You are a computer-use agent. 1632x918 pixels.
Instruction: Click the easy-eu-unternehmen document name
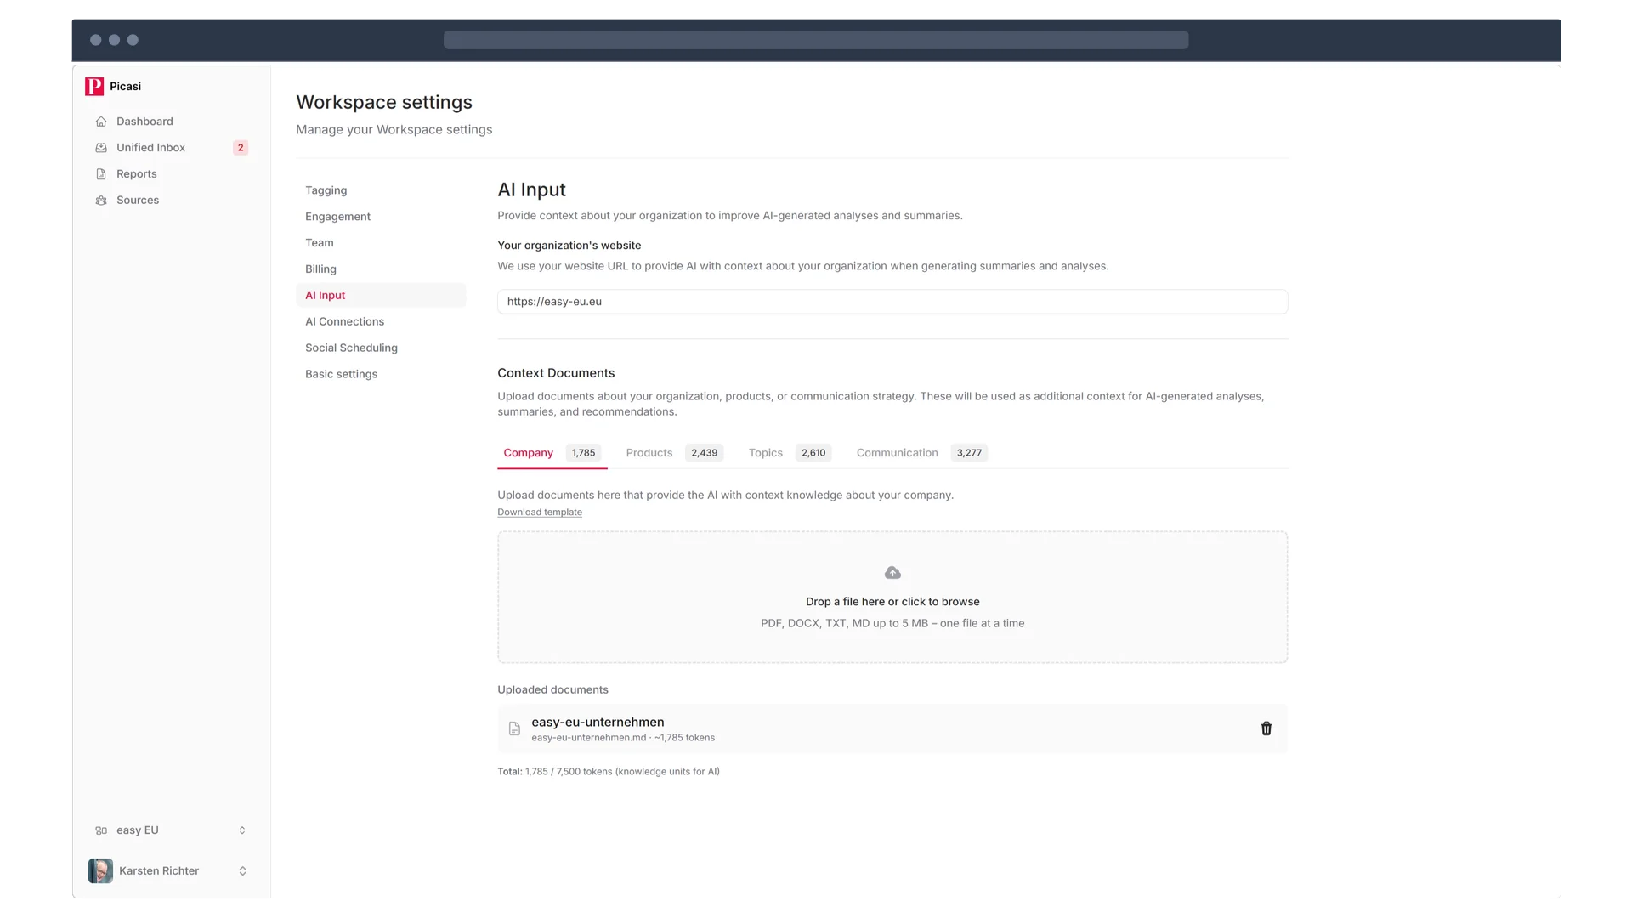pos(598,722)
